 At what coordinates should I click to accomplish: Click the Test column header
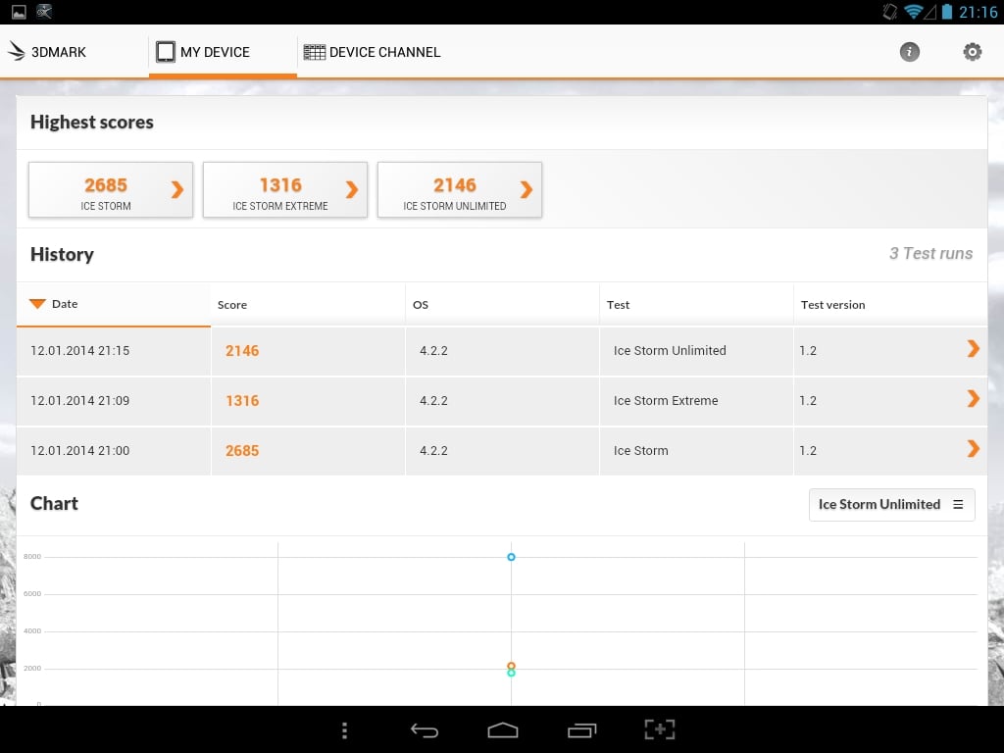[x=696, y=305]
